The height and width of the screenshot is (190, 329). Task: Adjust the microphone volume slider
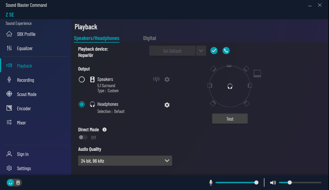pos(237,183)
